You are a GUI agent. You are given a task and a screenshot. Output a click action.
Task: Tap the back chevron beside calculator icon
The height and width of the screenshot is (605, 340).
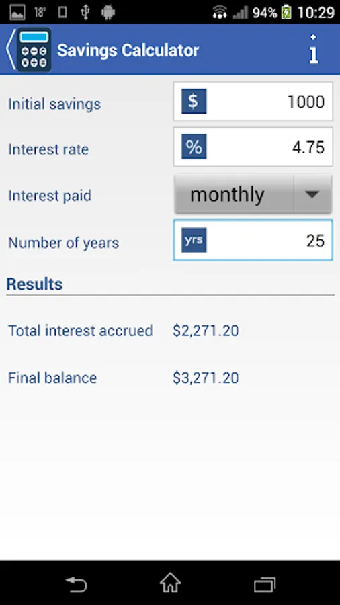[10, 50]
